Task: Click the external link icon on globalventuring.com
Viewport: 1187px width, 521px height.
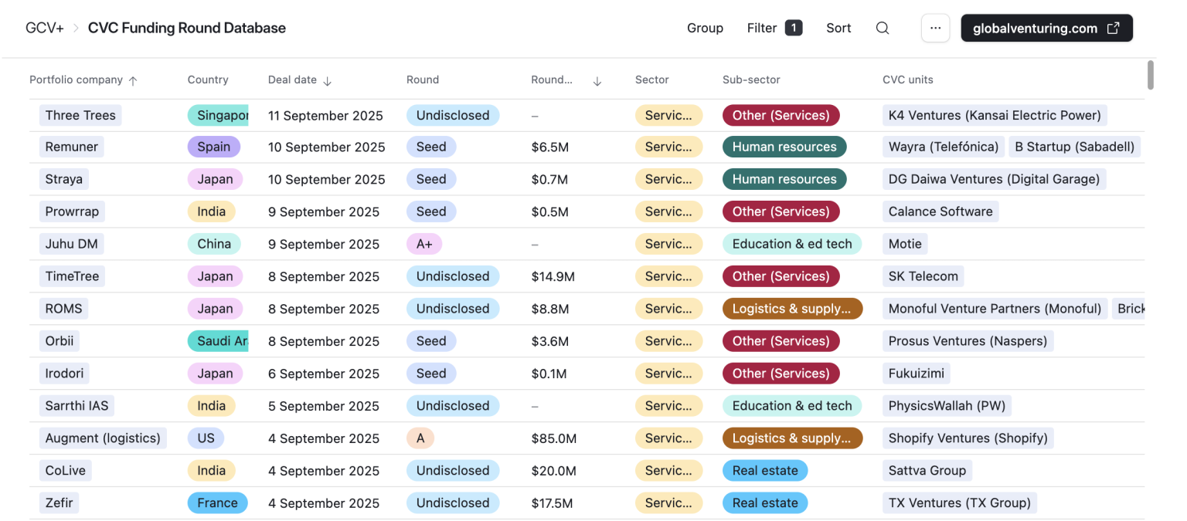Action: (1113, 29)
